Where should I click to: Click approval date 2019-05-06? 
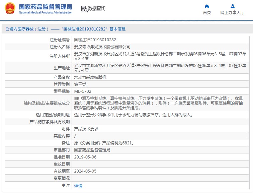85,157
